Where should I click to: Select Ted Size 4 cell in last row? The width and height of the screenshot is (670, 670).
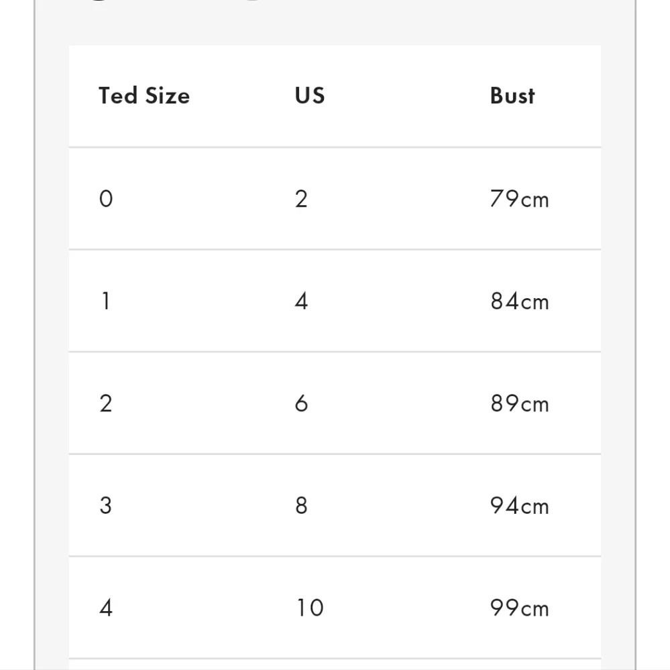tap(106, 608)
